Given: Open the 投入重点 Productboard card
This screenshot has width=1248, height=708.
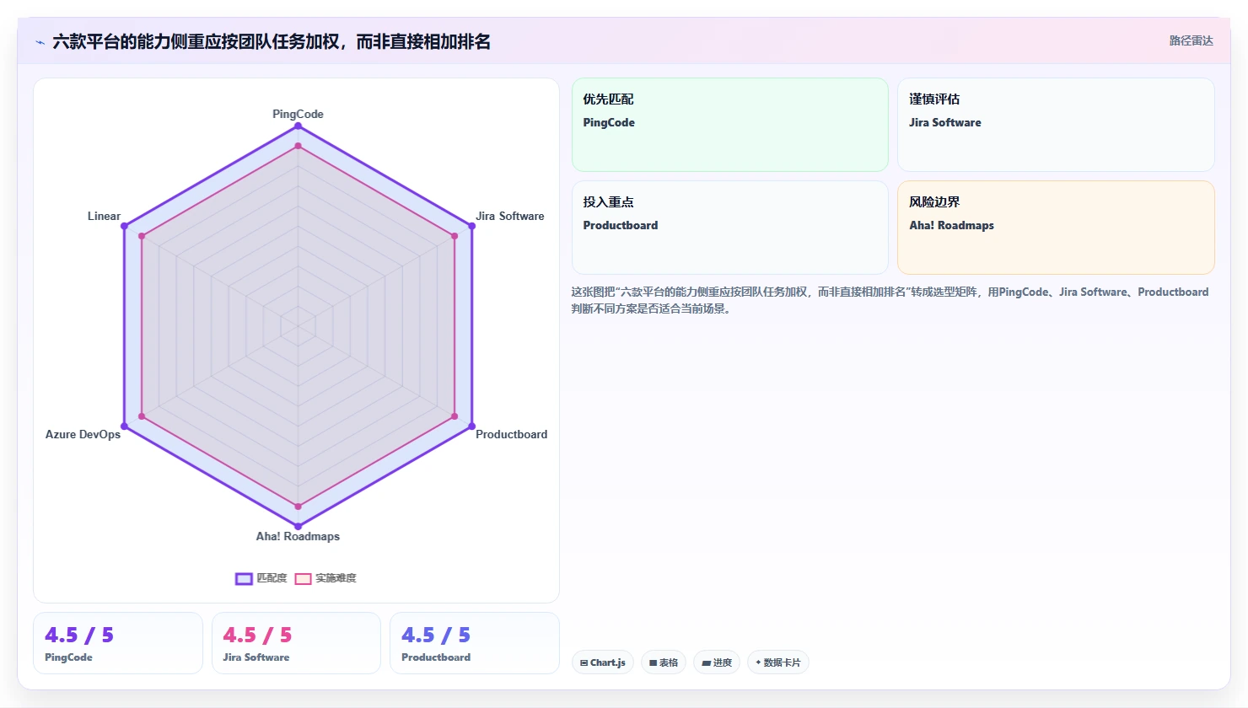Looking at the screenshot, I should click(730, 228).
